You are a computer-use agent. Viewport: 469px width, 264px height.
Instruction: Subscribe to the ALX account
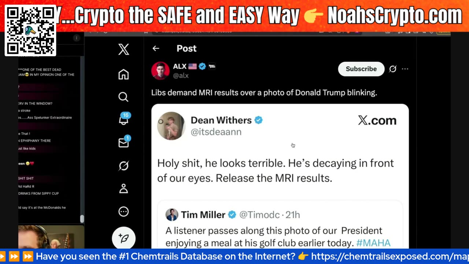(x=361, y=69)
